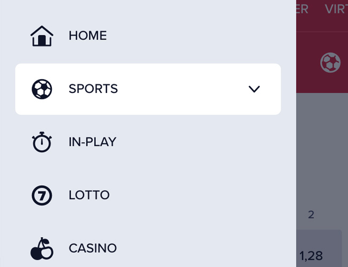This screenshot has width=348, height=267.
Task: Click the Home house icon
Action: pos(42,36)
